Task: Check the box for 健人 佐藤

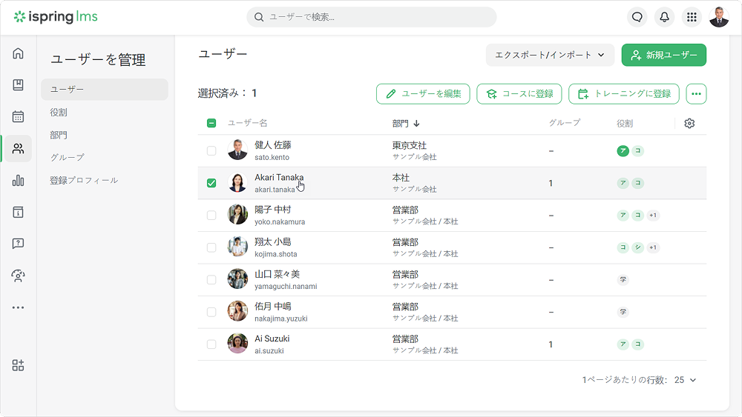Action: [211, 151]
